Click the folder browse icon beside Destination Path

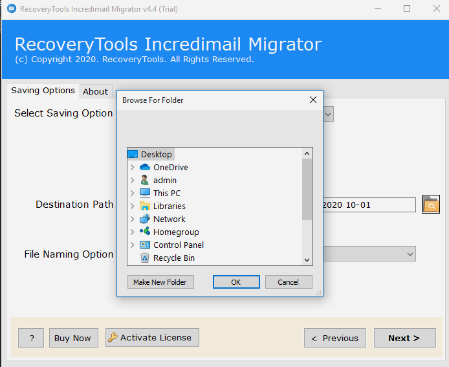[431, 205]
